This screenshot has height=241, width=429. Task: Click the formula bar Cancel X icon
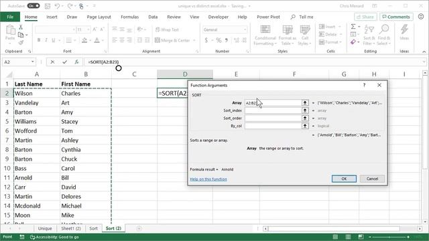click(x=52, y=62)
